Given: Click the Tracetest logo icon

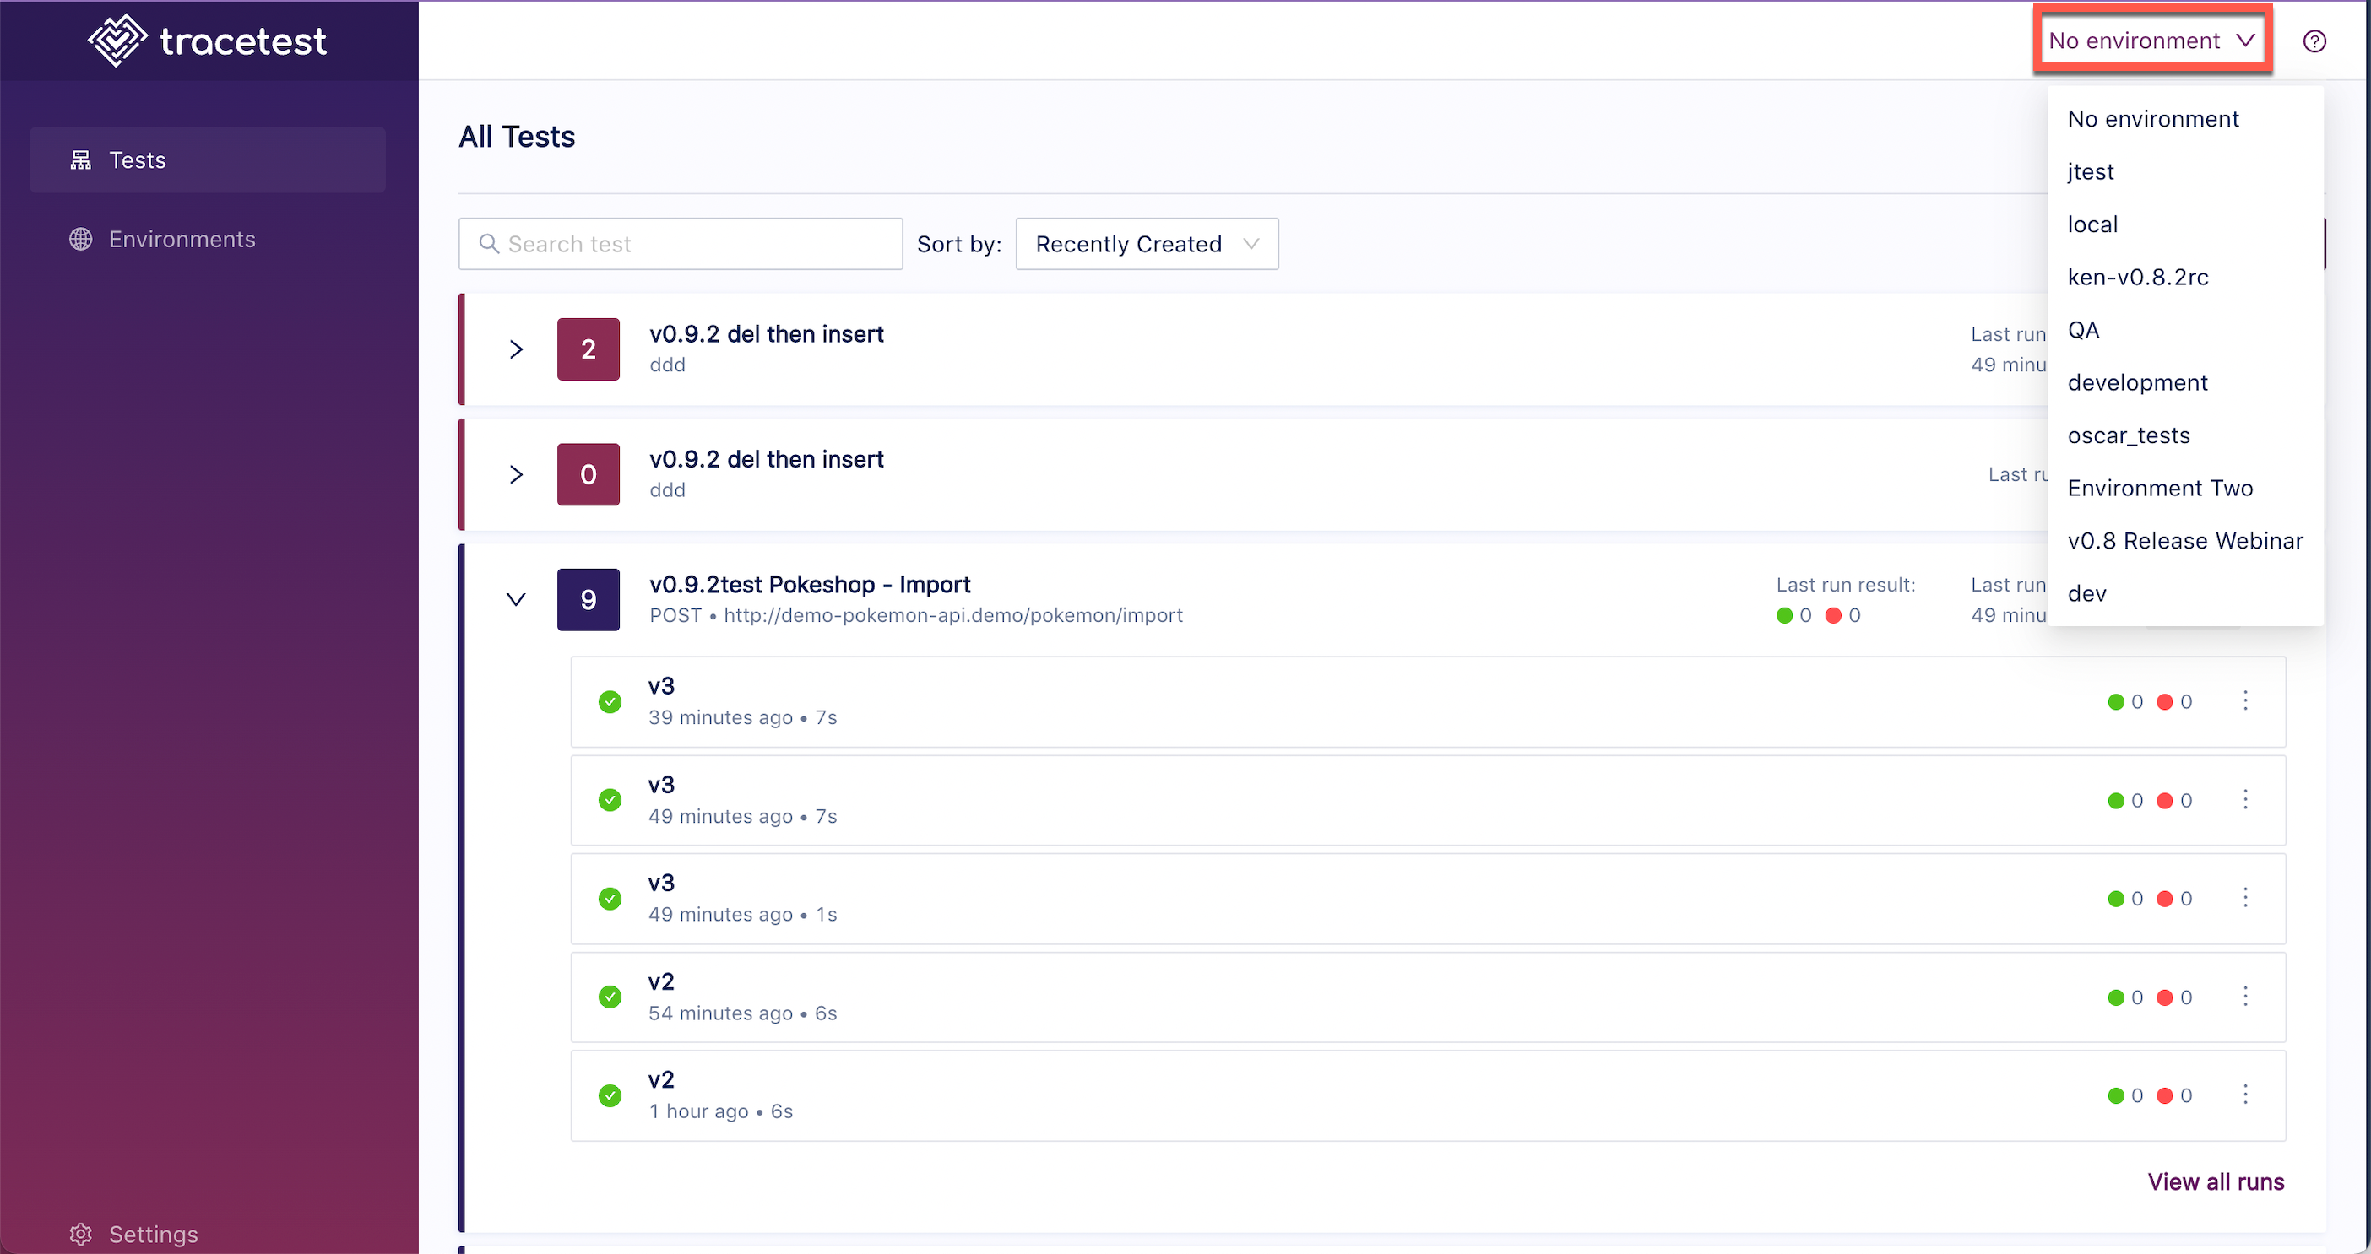Looking at the screenshot, I should pyautogui.click(x=116, y=41).
